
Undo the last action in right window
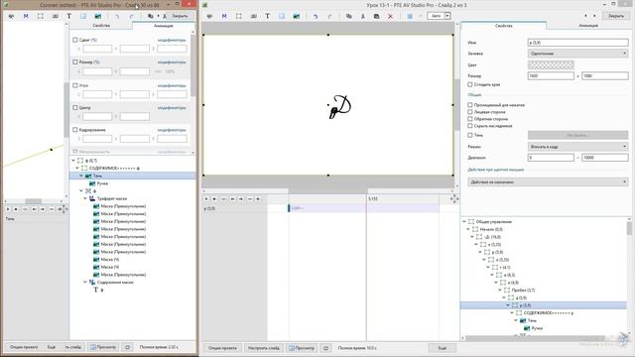click(316, 16)
